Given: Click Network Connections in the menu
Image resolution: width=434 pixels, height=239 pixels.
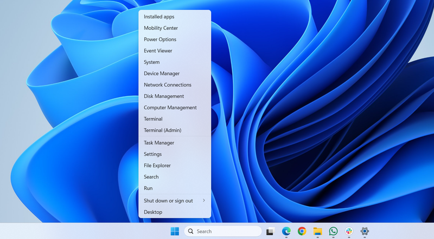Looking at the screenshot, I should 168,85.
